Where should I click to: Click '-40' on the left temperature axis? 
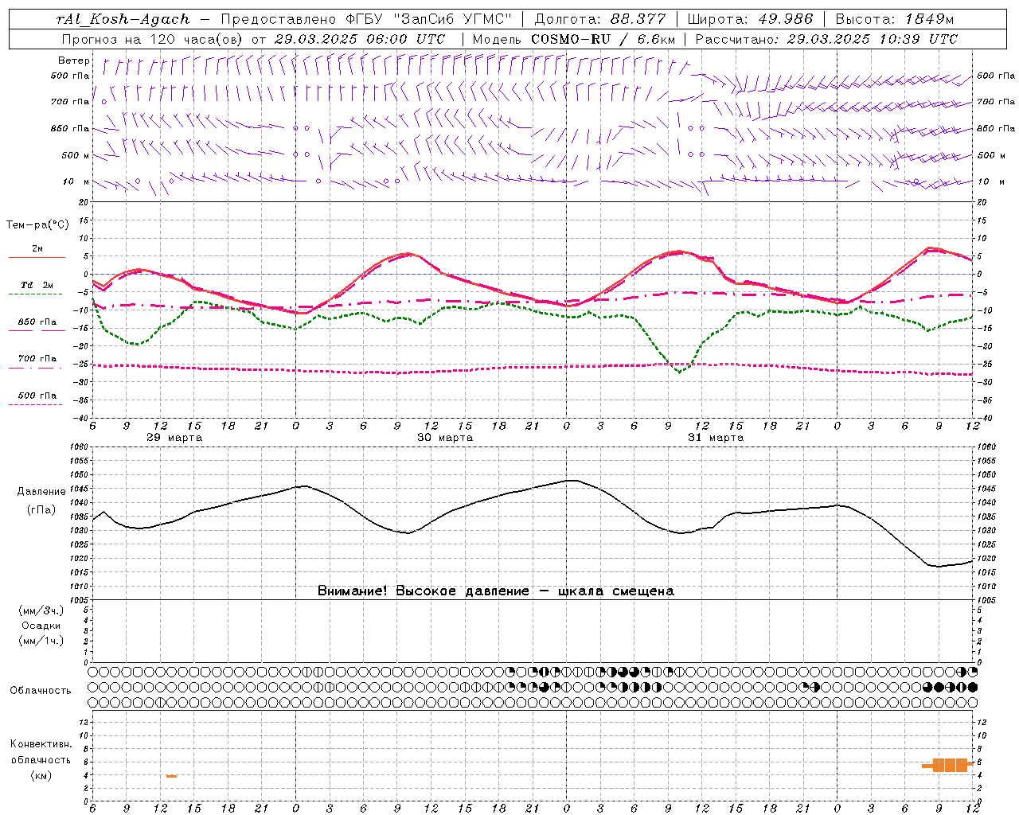click(82, 418)
